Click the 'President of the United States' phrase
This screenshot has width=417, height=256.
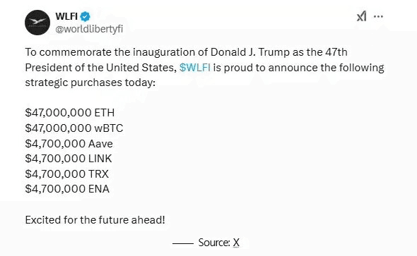[x=100, y=68]
